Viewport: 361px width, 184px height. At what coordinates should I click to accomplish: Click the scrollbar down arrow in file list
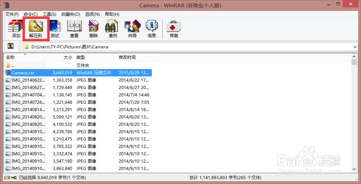tap(354, 169)
